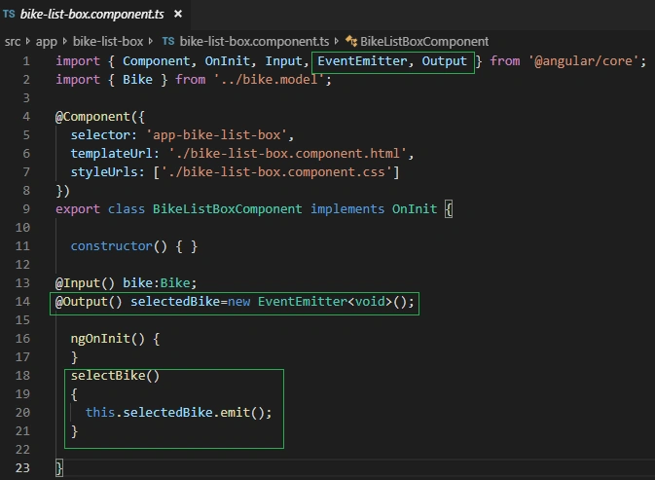Close the bike-list-box.component.ts tab
The width and height of the screenshot is (655, 480).
(178, 14)
